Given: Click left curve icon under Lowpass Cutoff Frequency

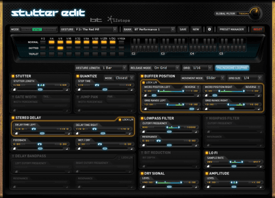Looking at the screenshot, I should 144,131.
